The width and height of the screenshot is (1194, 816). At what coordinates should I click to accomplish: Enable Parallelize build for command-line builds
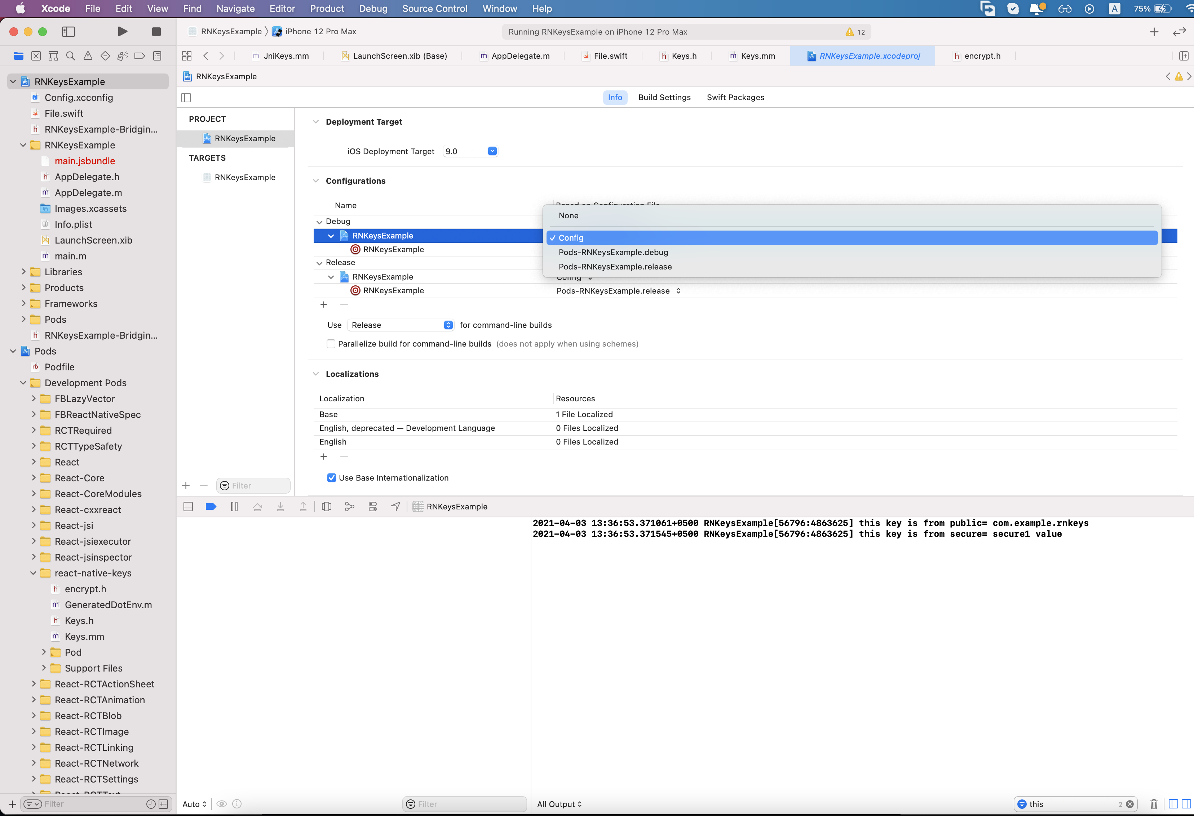[x=331, y=344]
